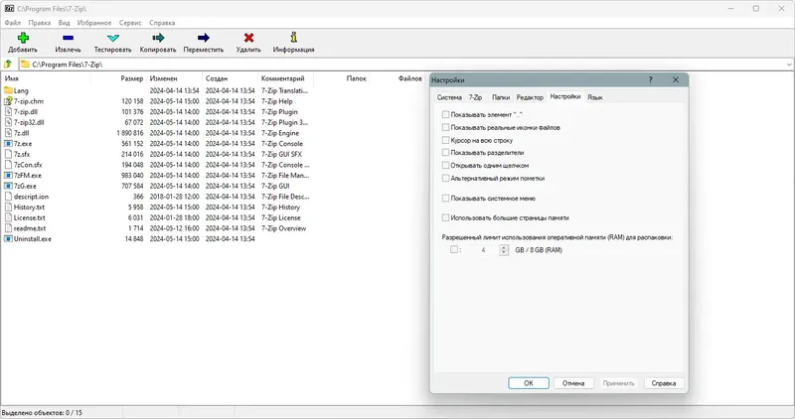Image resolution: width=795 pixels, height=419 pixels.
Task: Click the Тестировать checkmark icon
Action: 113,38
